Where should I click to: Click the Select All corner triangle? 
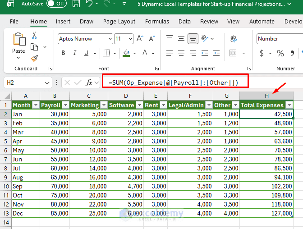click(7, 96)
